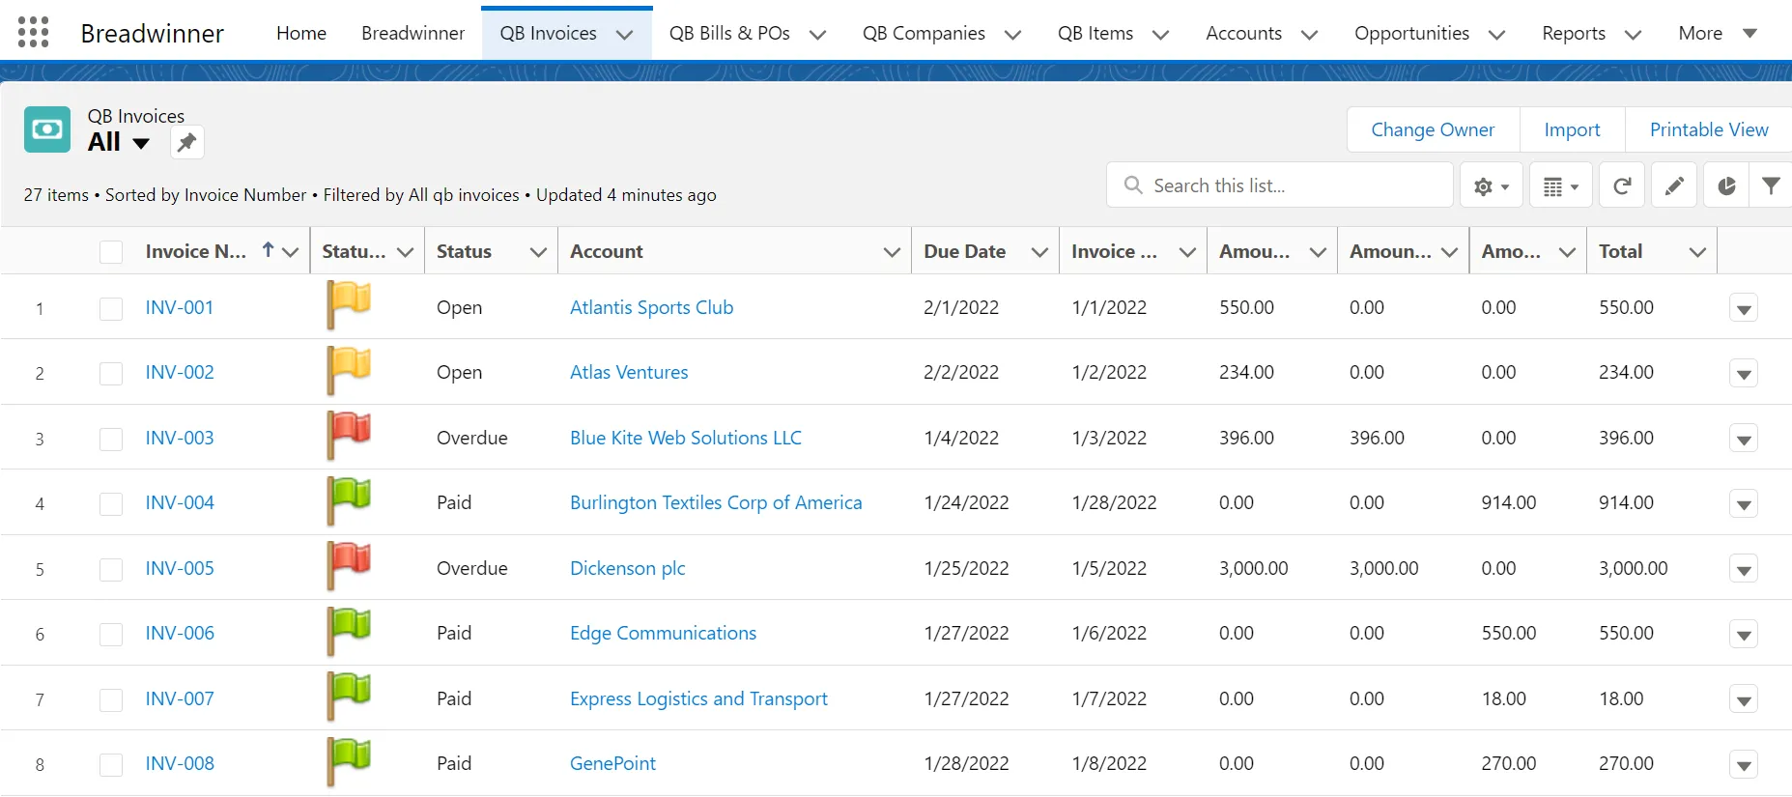Open the Atlantis Sports Club account link
1792x797 pixels.
point(651,307)
